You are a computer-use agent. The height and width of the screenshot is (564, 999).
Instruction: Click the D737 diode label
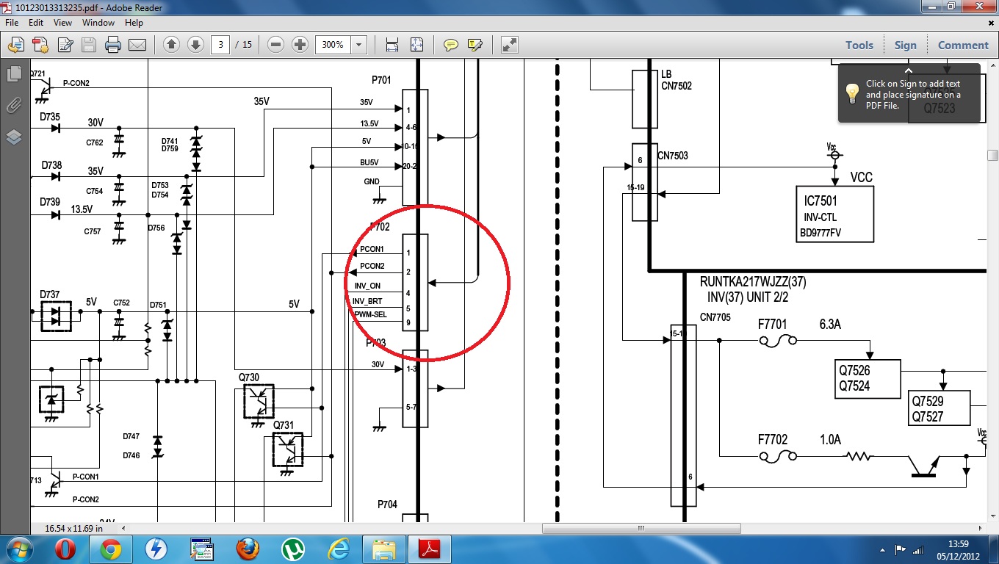[51, 294]
